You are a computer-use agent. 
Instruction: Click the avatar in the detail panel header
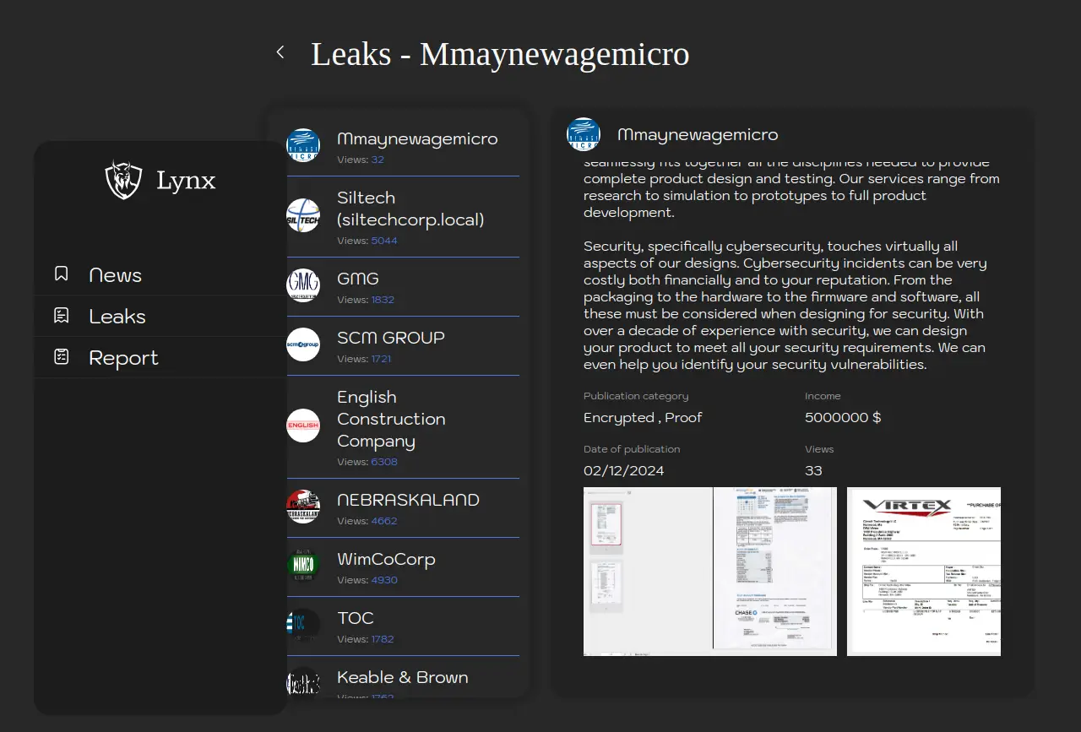584,134
